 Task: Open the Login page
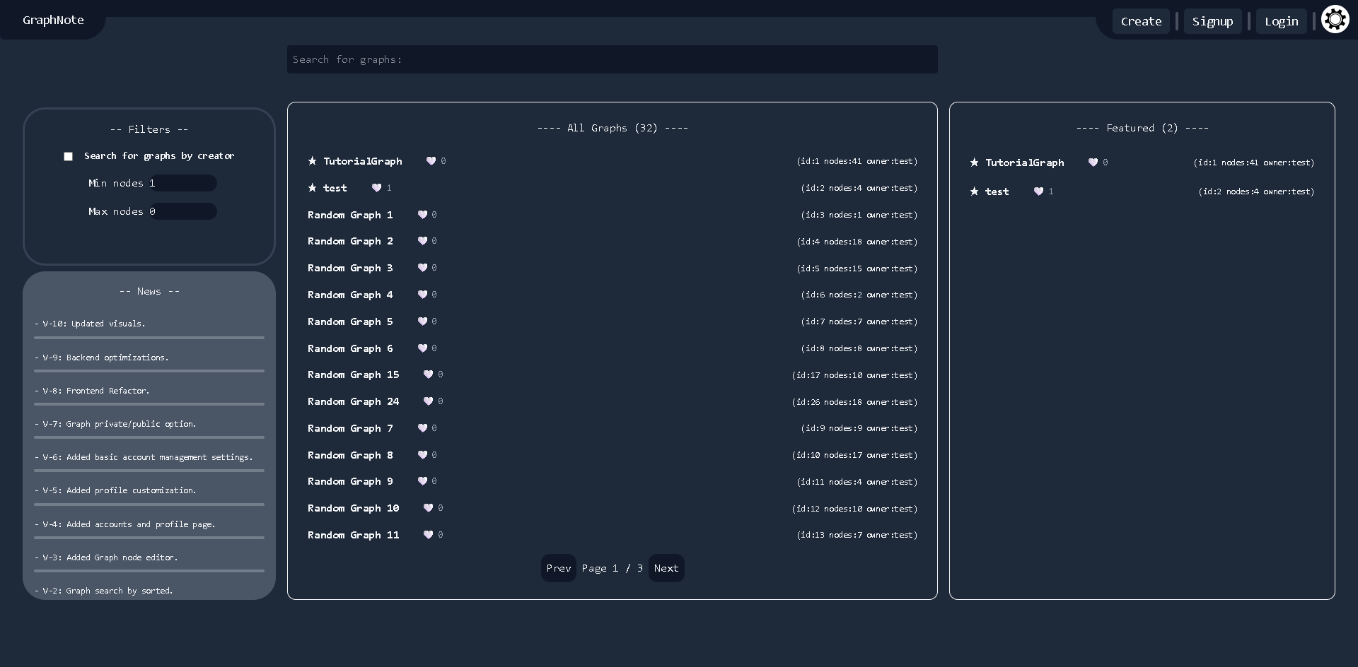click(x=1281, y=21)
